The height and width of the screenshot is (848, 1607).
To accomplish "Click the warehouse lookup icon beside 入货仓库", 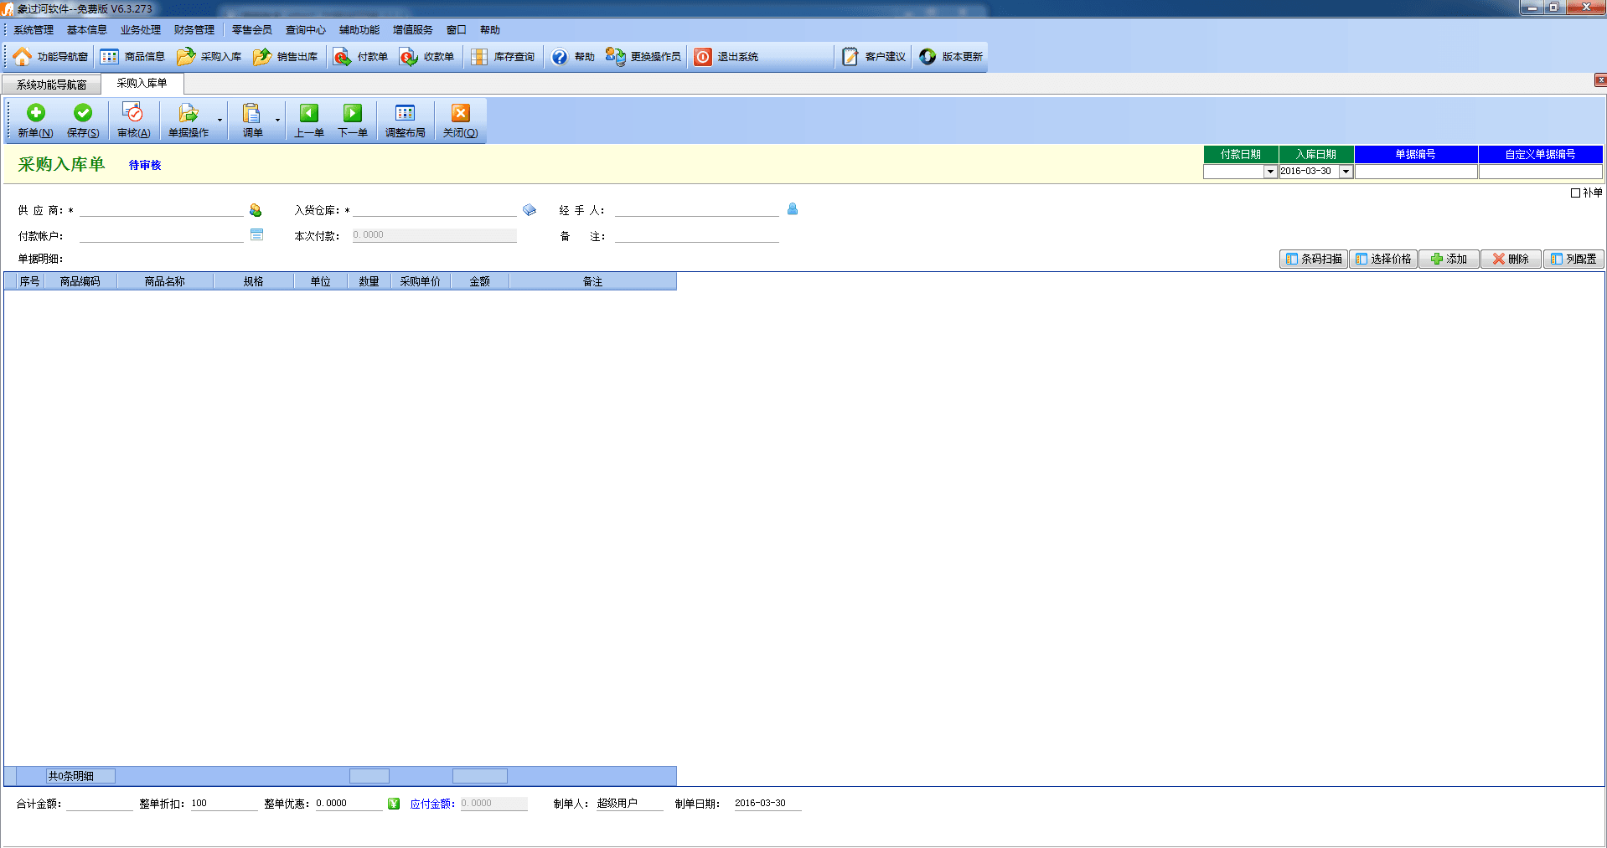I will coord(530,210).
